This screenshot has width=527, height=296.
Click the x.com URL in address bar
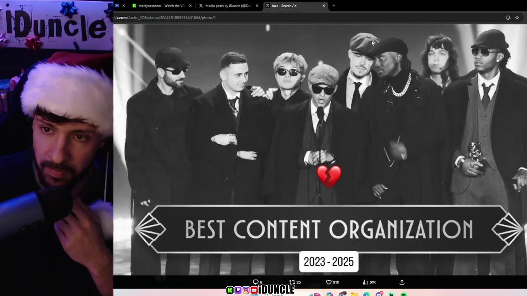[x=166, y=18]
